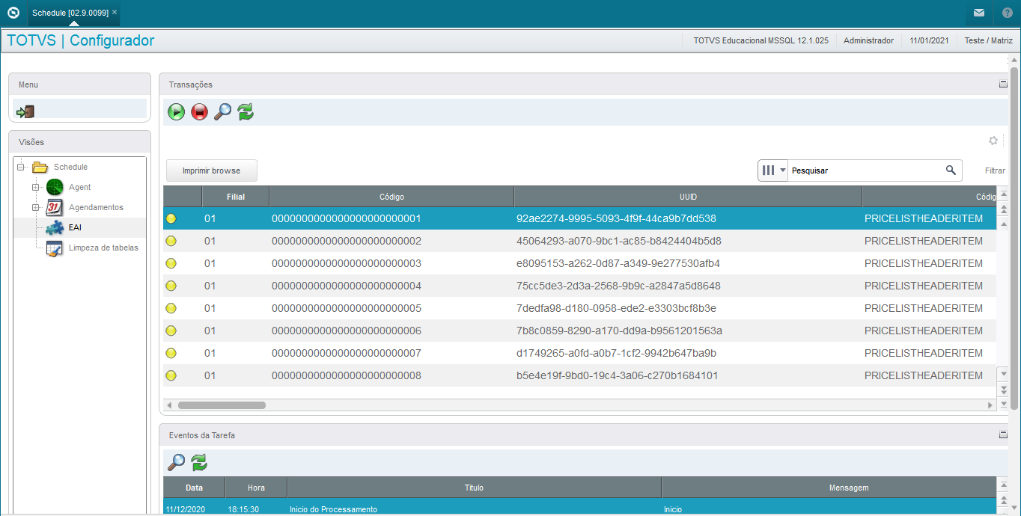The image size is (1021, 516).
Task: Click the Pesquisar search input field
Action: (865, 171)
